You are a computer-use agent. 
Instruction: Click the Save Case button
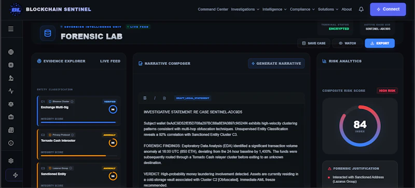point(313,43)
